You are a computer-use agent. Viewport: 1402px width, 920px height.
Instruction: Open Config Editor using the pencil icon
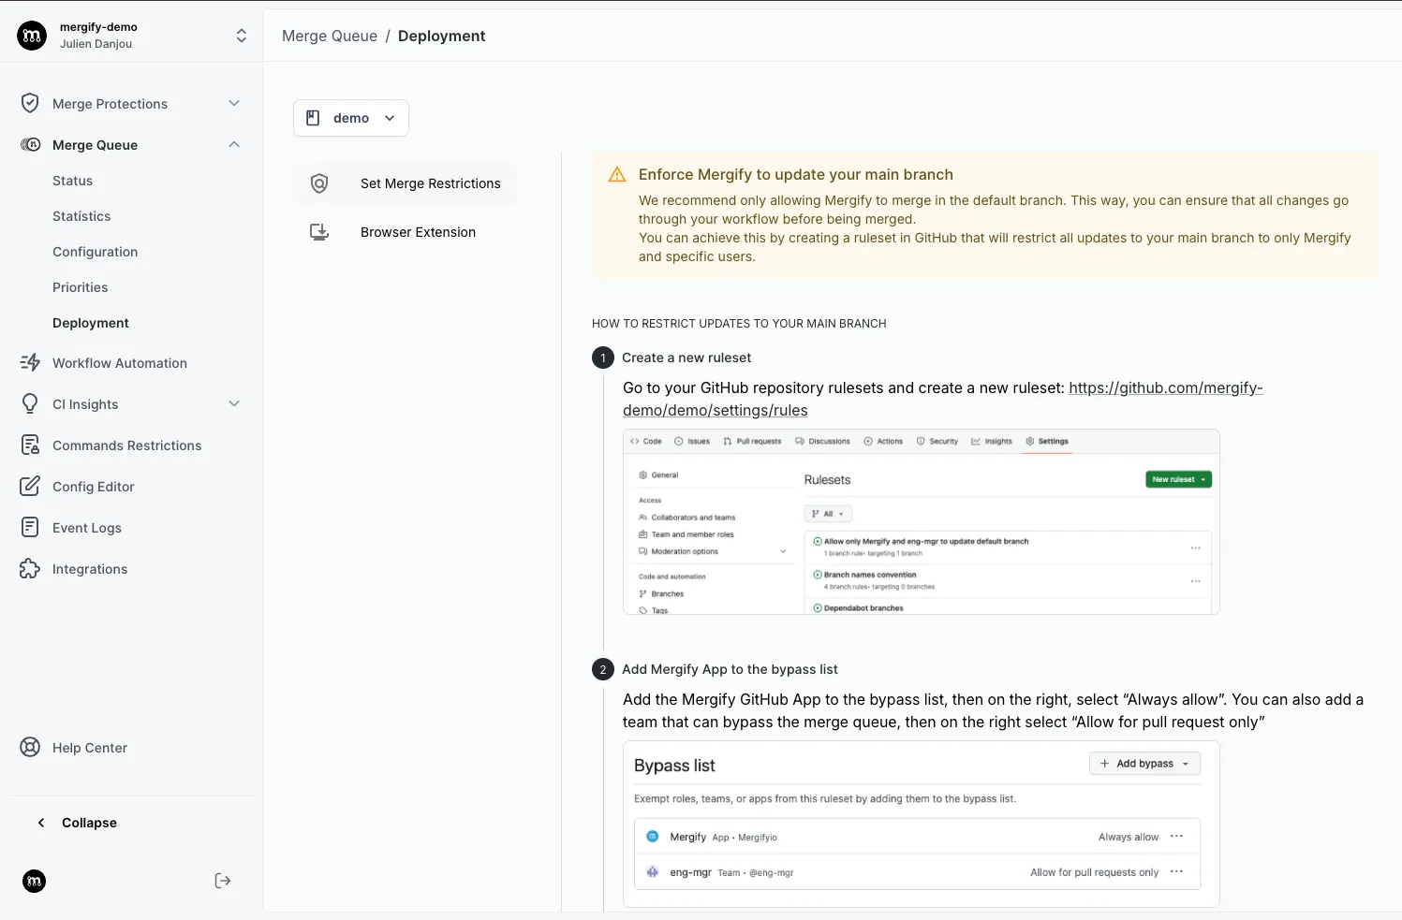[30, 486]
